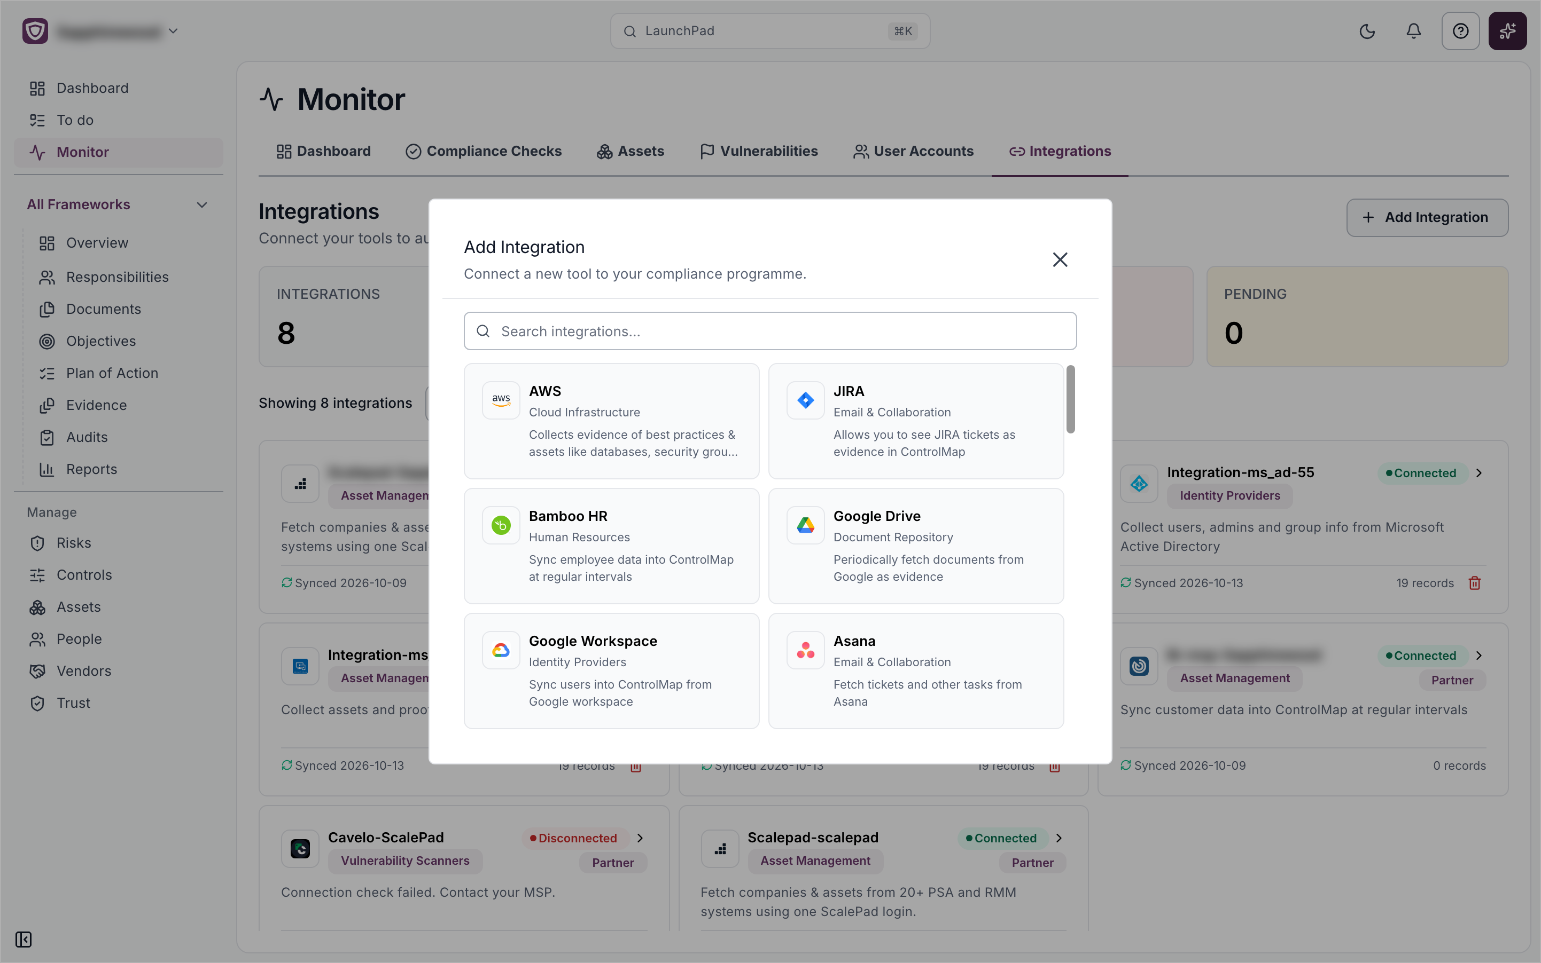Switch to the User Accounts tab
This screenshot has height=963, width=1541.
914,151
